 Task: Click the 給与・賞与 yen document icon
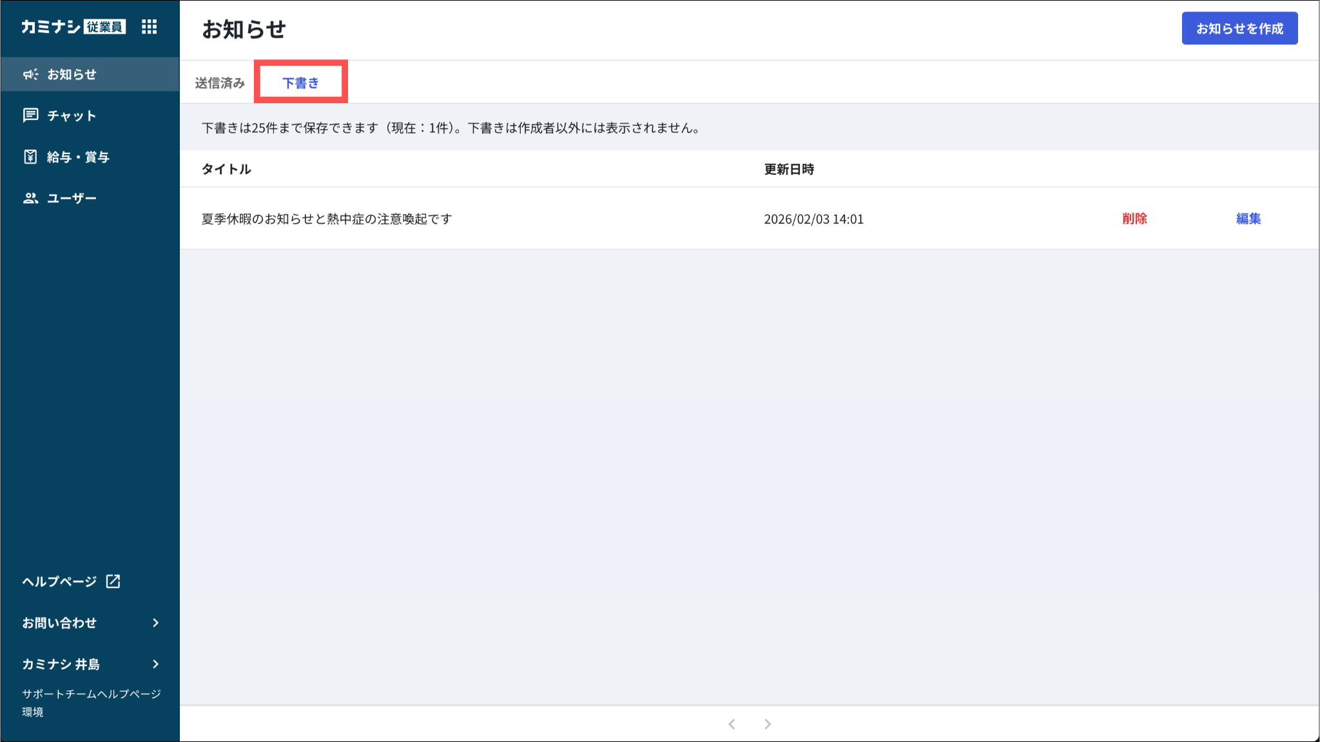pyautogui.click(x=30, y=157)
